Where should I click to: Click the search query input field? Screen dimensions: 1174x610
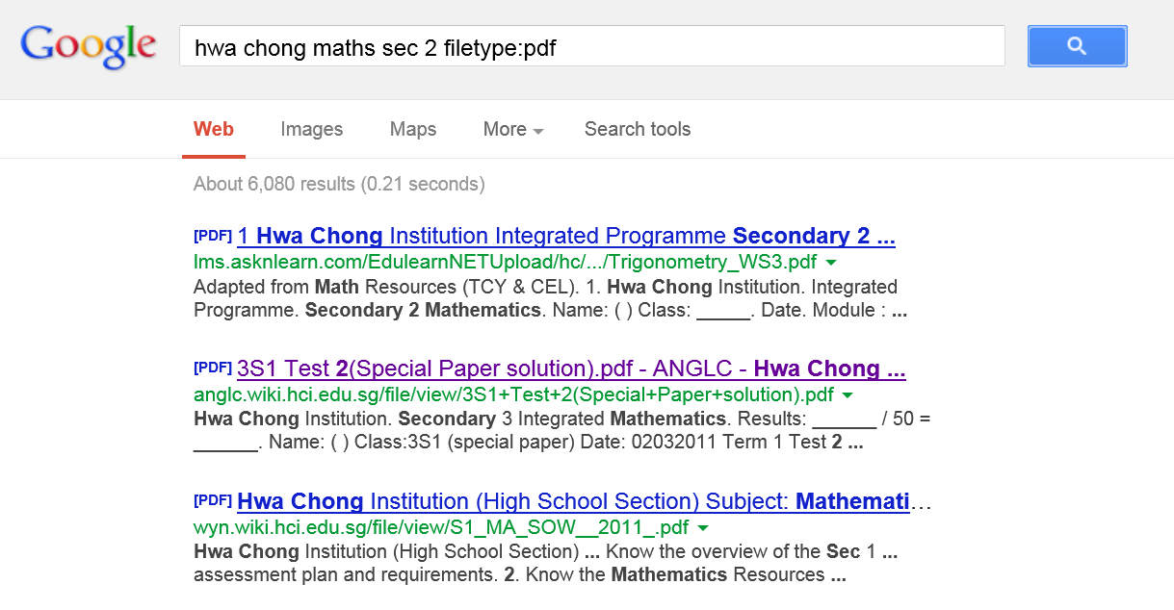pyautogui.click(x=591, y=47)
